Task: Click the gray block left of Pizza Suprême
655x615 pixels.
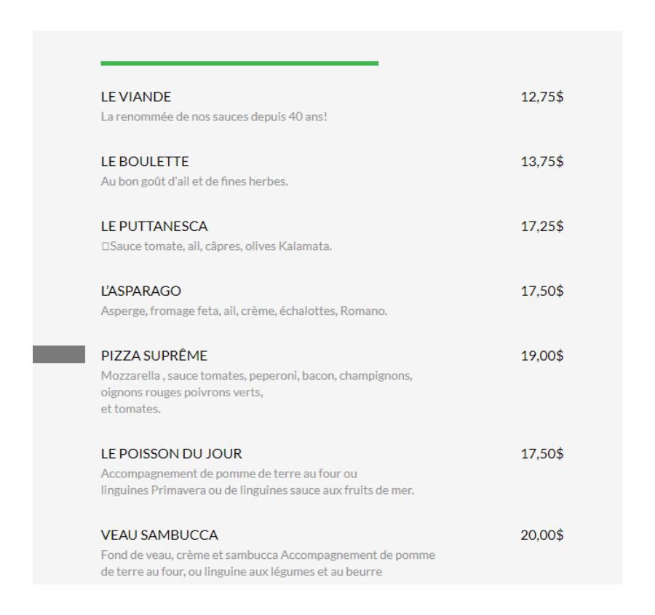Action: click(x=59, y=355)
